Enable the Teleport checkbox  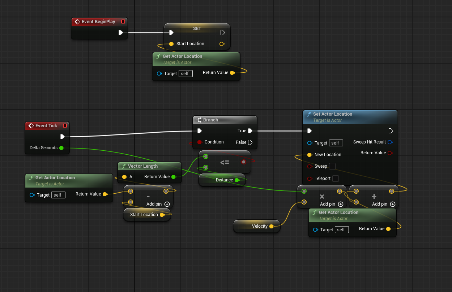(x=336, y=179)
